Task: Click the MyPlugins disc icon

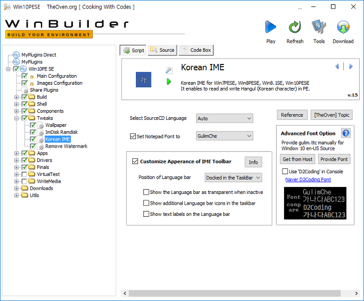Action: 16,62
